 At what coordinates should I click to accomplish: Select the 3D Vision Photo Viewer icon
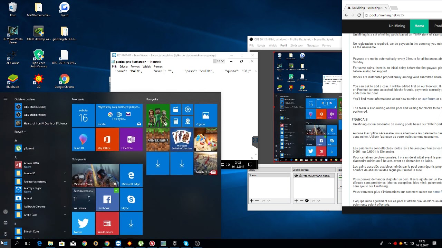pos(13,35)
